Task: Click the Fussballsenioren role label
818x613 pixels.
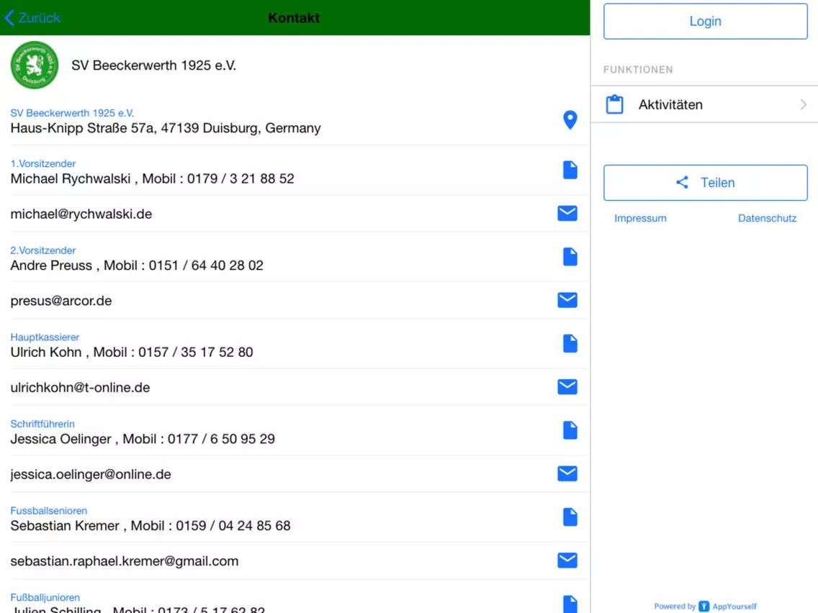Action: (49, 511)
